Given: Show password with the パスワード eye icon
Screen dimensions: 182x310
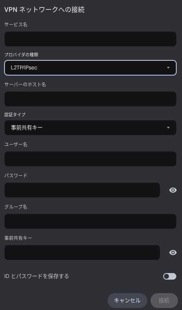Looking at the screenshot, I should pos(173,190).
